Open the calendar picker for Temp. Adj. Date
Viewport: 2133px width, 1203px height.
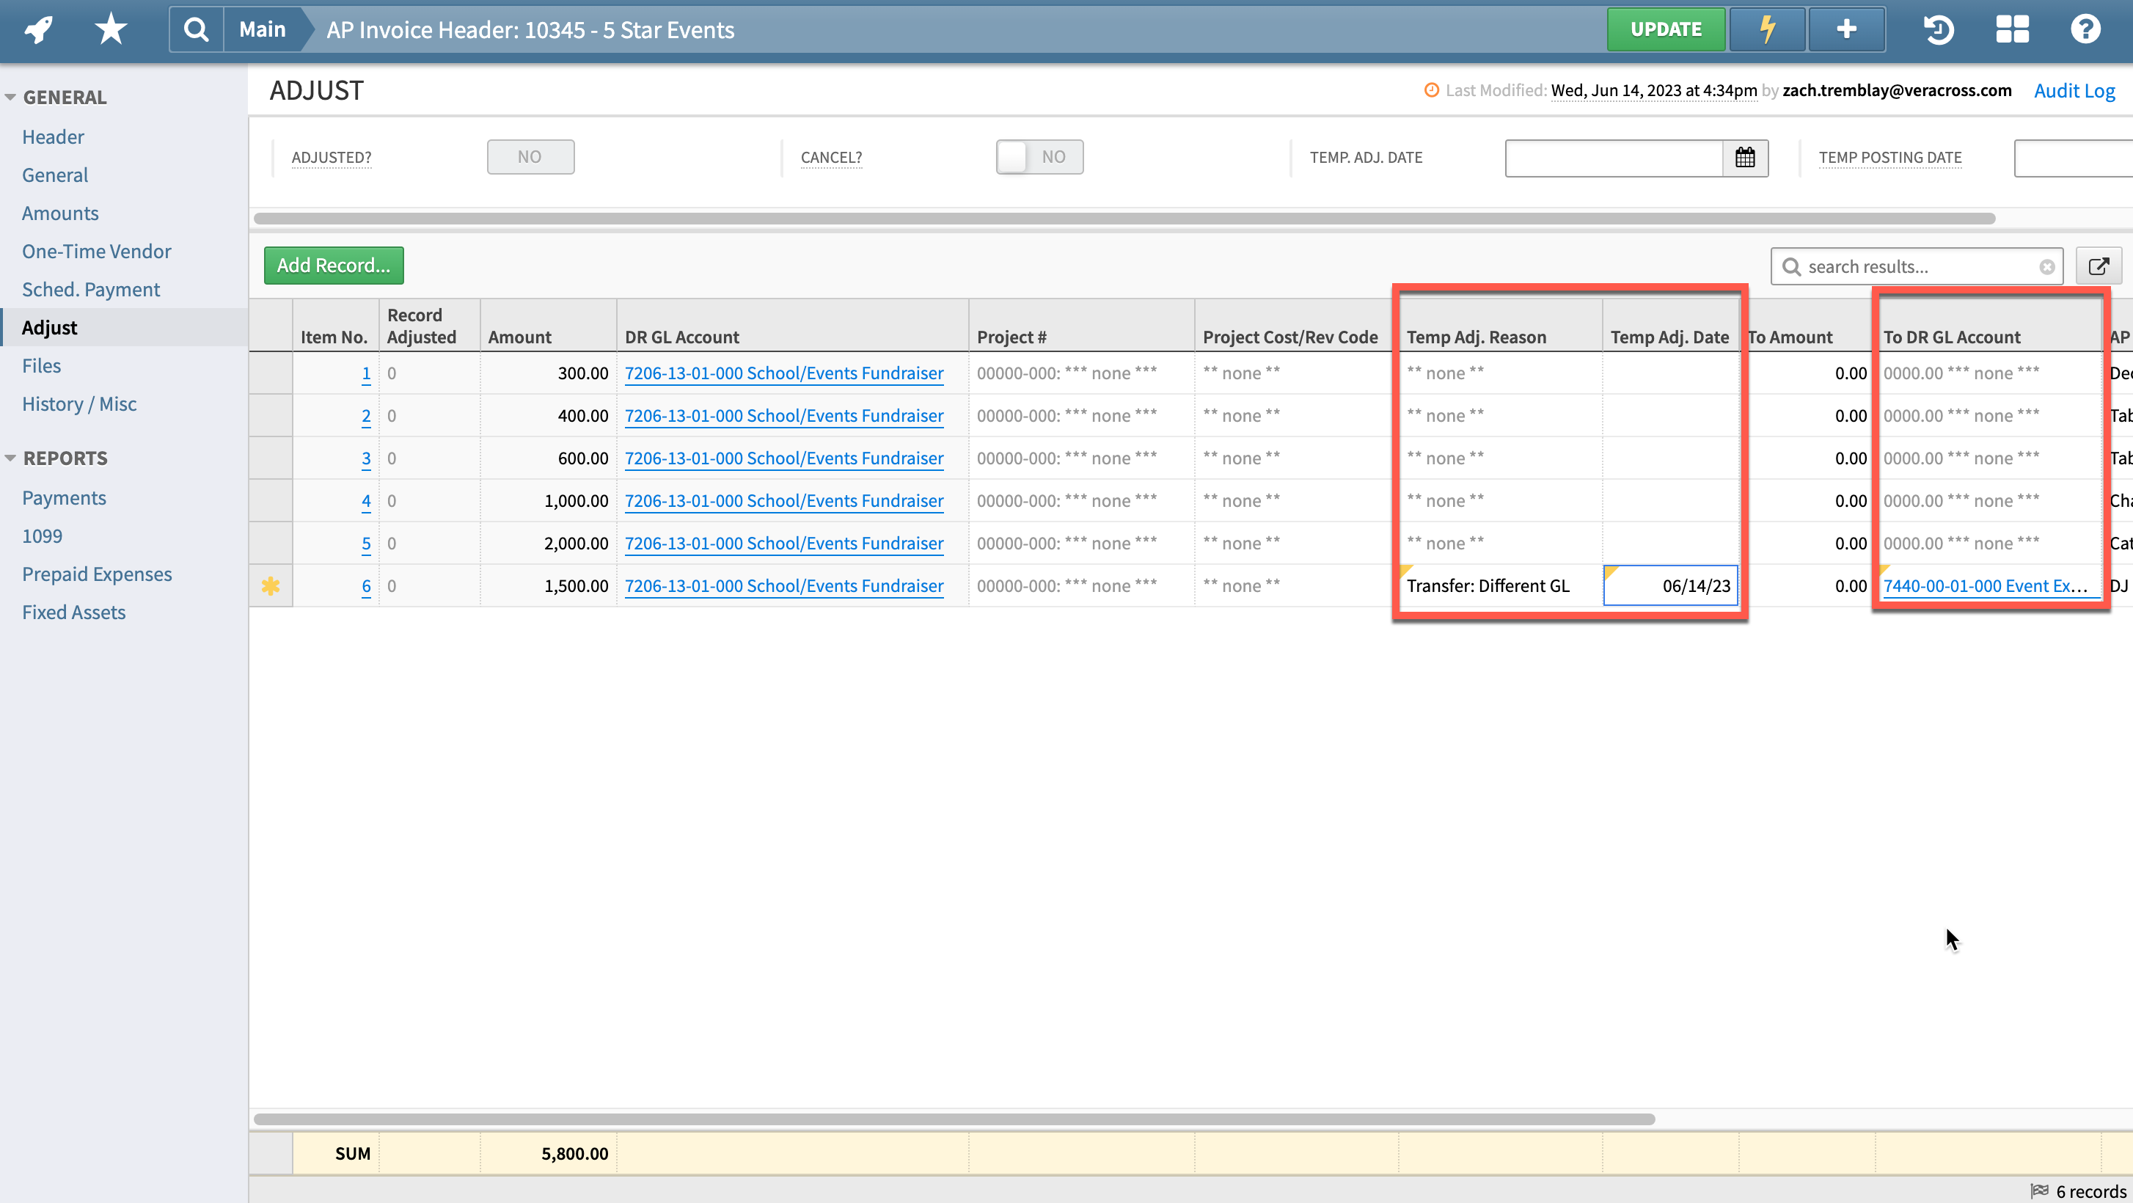tap(1746, 157)
